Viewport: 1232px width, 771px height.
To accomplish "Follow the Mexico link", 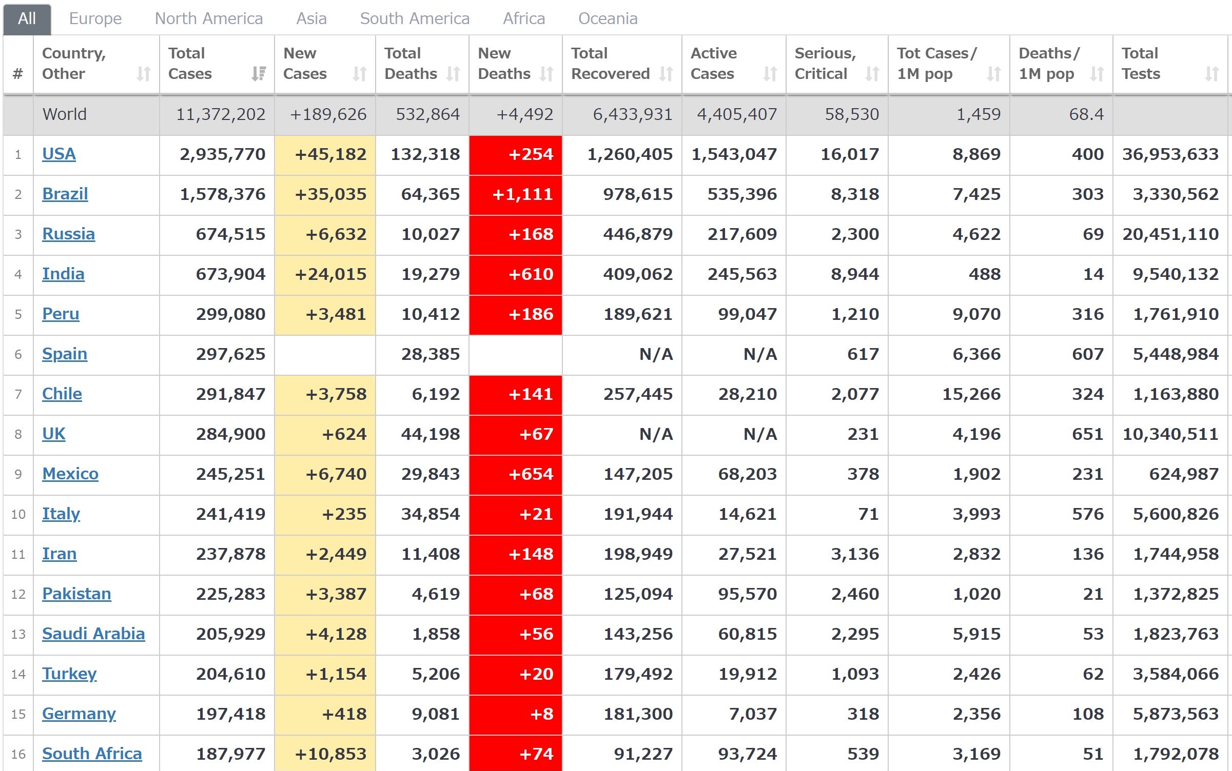I will click(70, 474).
